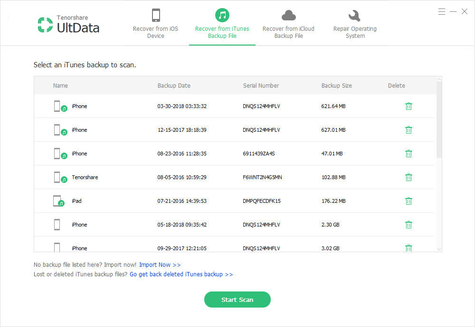Click serial number DMPQFECDFK15
The width and height of the screenshot is (475, 327).
[262, 200]
